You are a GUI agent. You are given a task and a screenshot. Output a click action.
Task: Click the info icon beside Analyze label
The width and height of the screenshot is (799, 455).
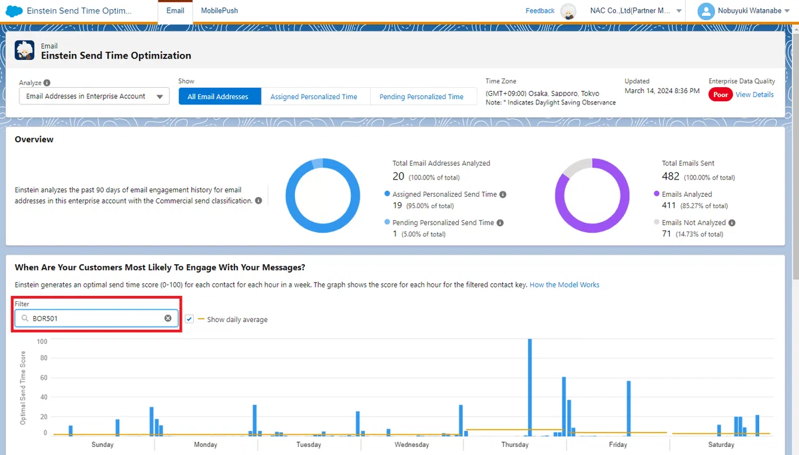(x=47, y=83)
